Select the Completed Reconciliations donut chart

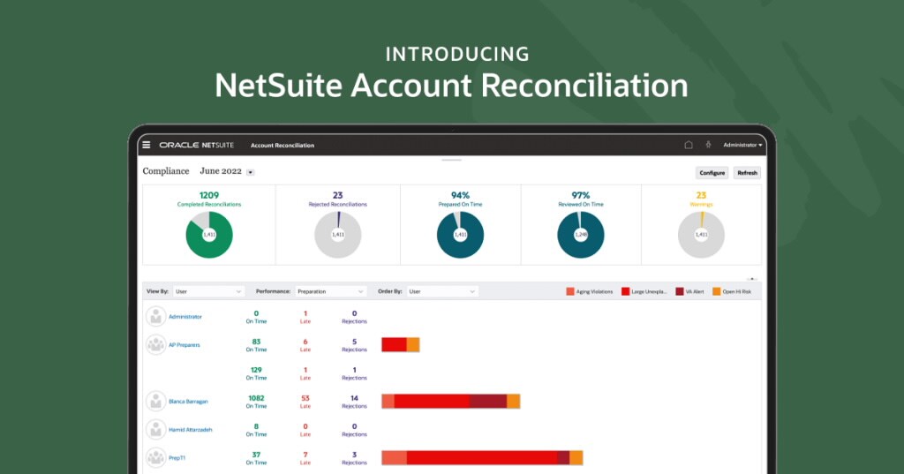tap(209, 235)
